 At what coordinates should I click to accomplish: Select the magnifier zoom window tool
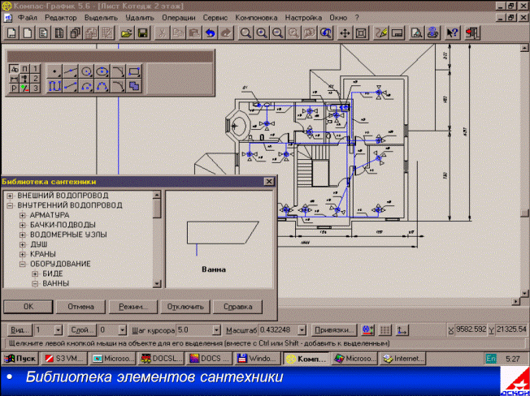[245, 33]
